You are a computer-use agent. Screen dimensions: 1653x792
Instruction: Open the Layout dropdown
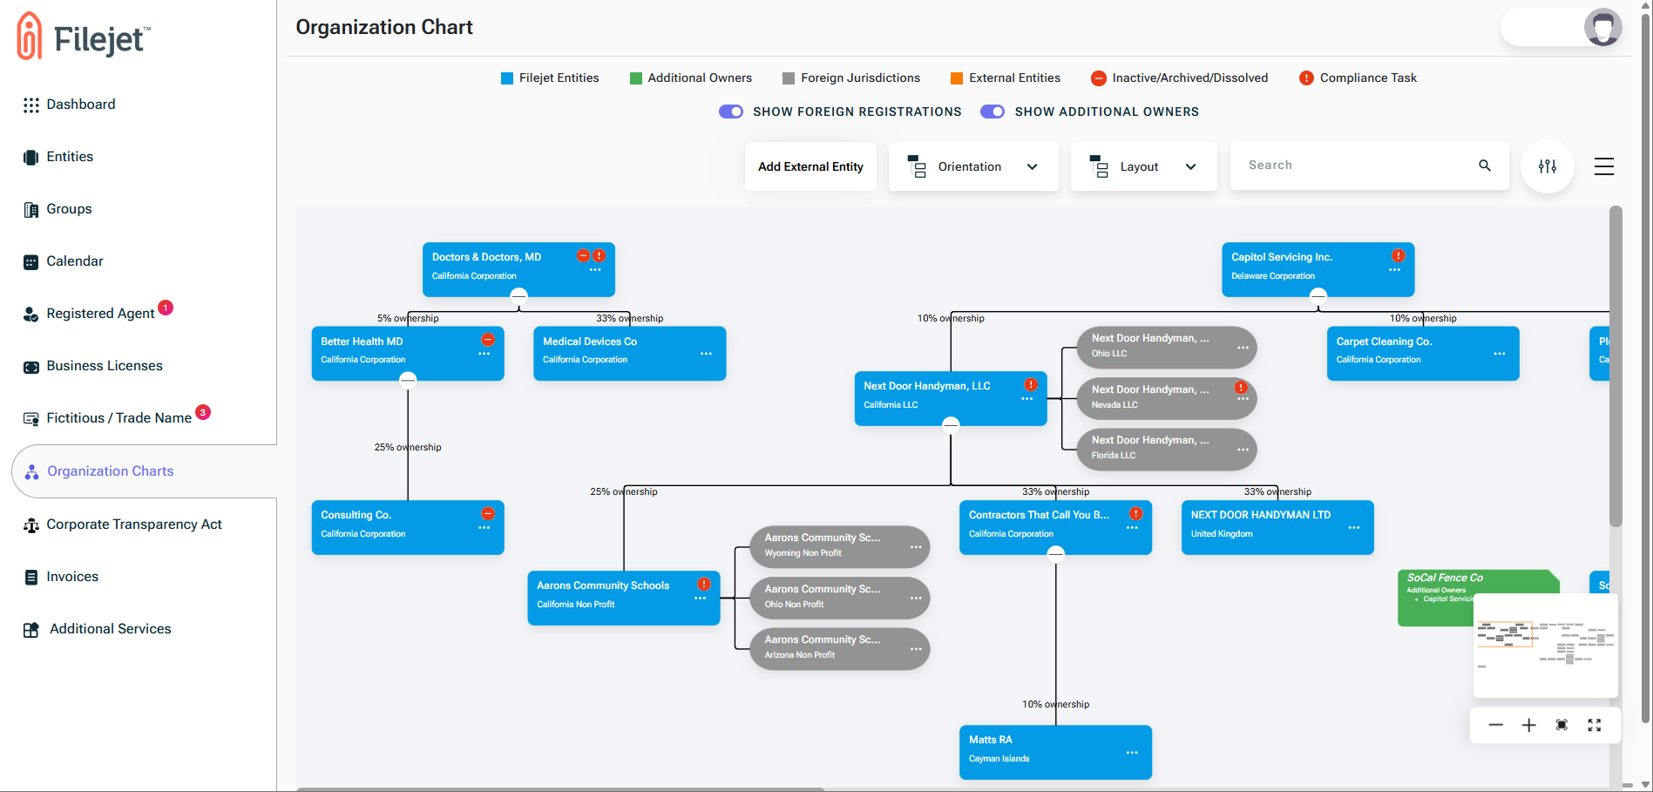tap(1142, 166)
